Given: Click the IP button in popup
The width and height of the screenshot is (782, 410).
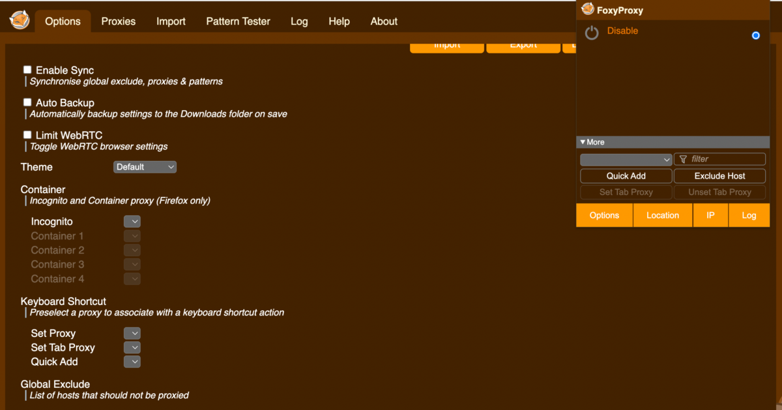Looking at the screenshot, I should pos(710,215).
